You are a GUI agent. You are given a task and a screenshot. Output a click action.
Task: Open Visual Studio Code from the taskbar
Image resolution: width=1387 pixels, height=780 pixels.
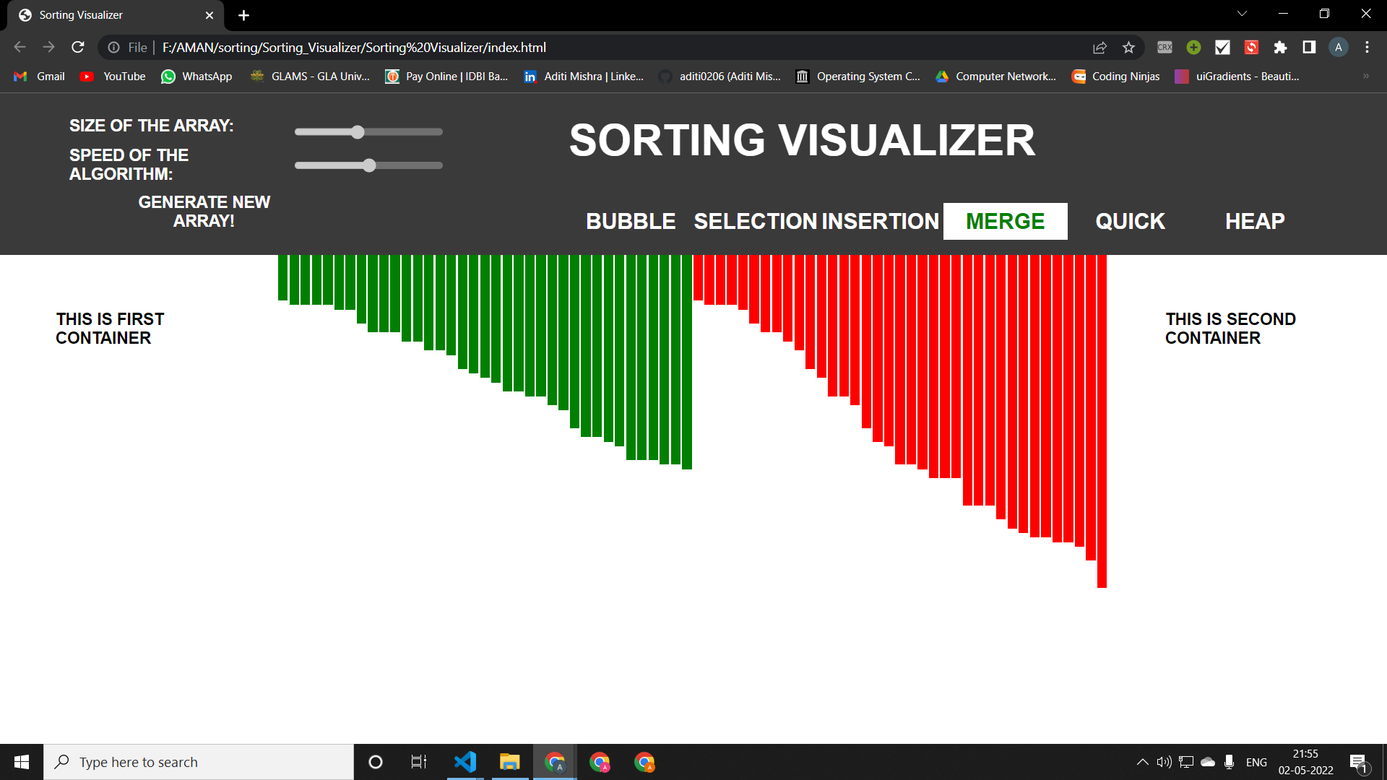point(466,762)
